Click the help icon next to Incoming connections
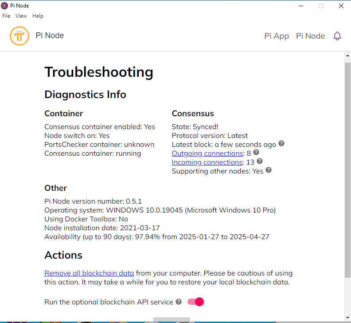 [260, 161]
